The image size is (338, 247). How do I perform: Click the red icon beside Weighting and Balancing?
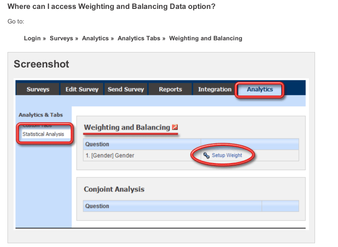[x=175, y=127]
